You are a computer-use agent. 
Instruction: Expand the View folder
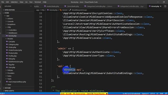click(9, 85)
